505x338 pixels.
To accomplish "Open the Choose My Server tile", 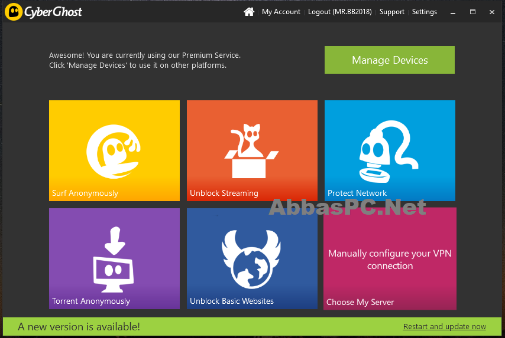I will [x=390, y=258].
